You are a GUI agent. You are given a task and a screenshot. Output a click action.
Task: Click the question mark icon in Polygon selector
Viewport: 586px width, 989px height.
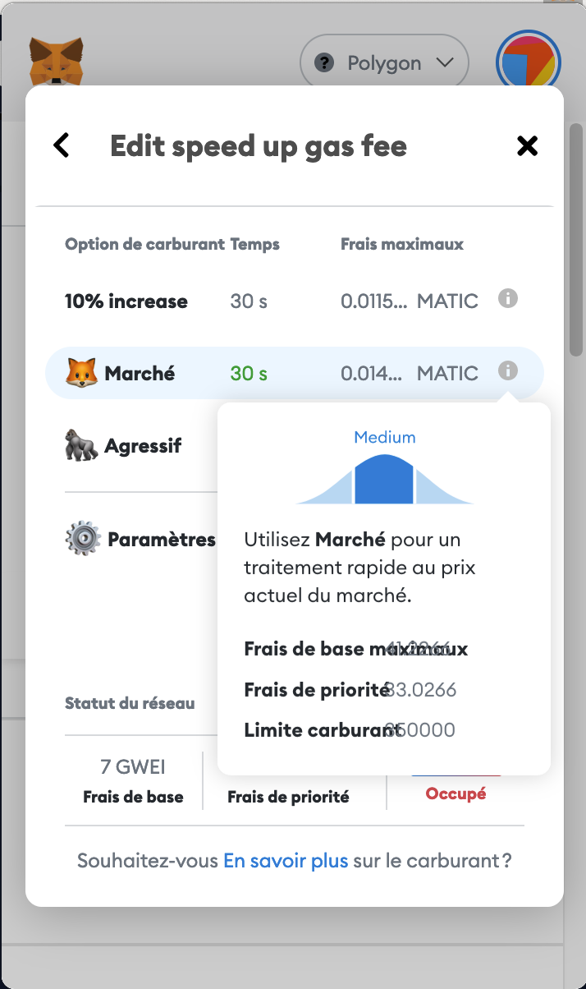pos(324,62)
